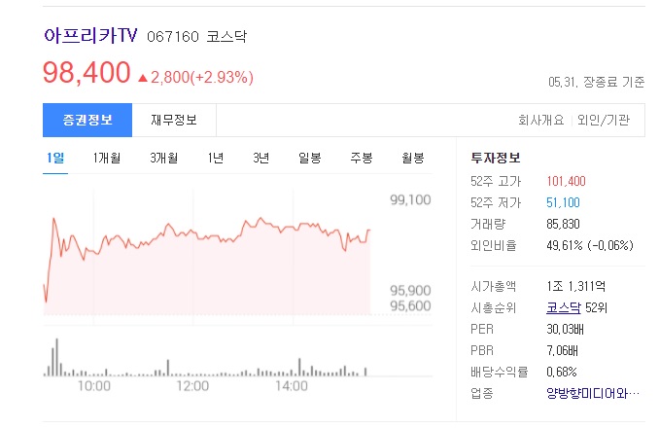Screen dimensions: 659x428
Task: Click the red up-arrow price change icon
Action: (143, 76)
